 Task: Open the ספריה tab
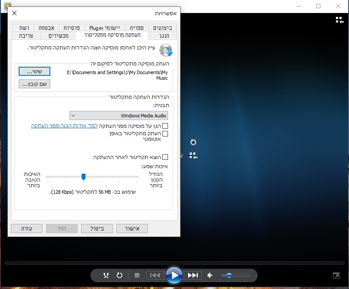click(x=136, y=28)
